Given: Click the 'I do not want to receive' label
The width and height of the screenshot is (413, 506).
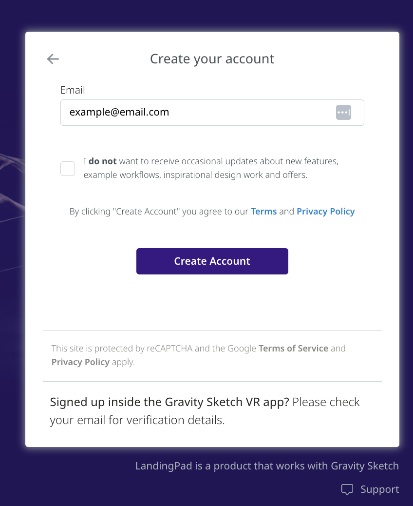Looking at the screenshot, I should 211,168.
